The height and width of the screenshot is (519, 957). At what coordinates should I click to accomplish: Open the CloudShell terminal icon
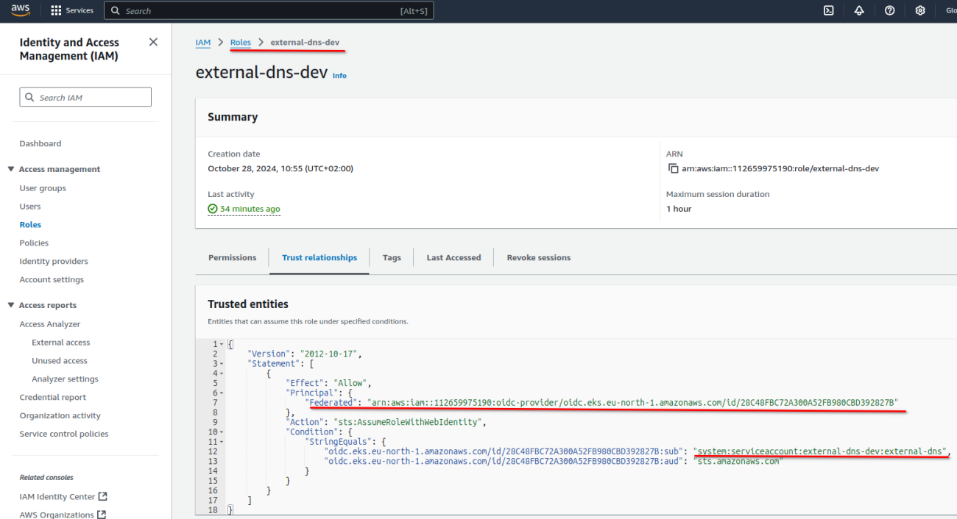coord(828,10)
